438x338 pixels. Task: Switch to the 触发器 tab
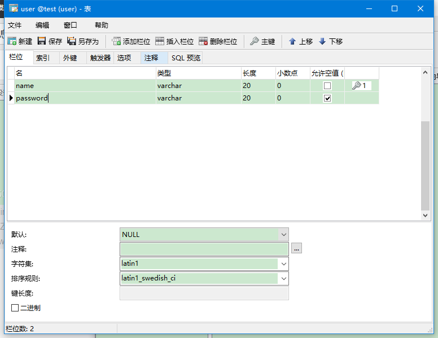[x=100, y=58]
